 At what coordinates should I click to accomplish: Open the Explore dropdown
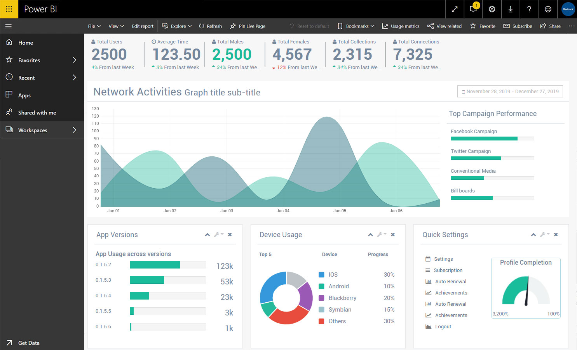[177, 26]
